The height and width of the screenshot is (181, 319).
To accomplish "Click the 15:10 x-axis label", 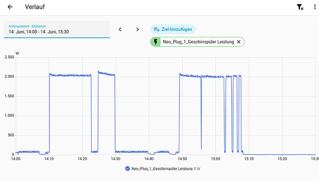I will 249,159.
